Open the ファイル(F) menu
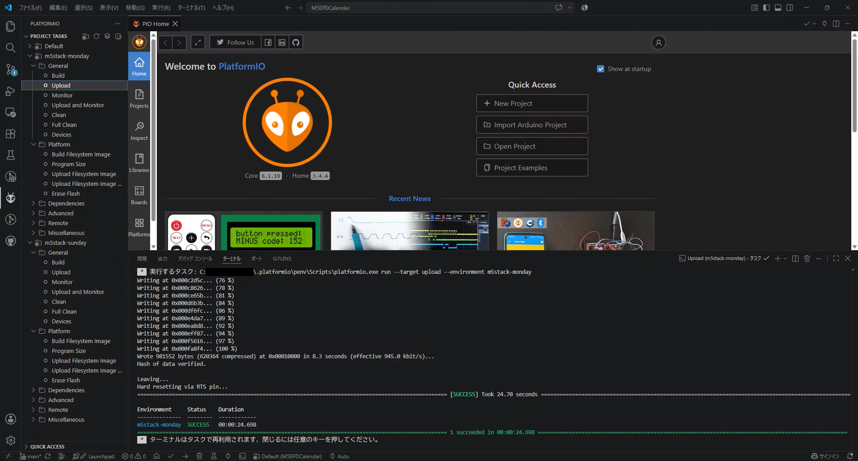 30,8
